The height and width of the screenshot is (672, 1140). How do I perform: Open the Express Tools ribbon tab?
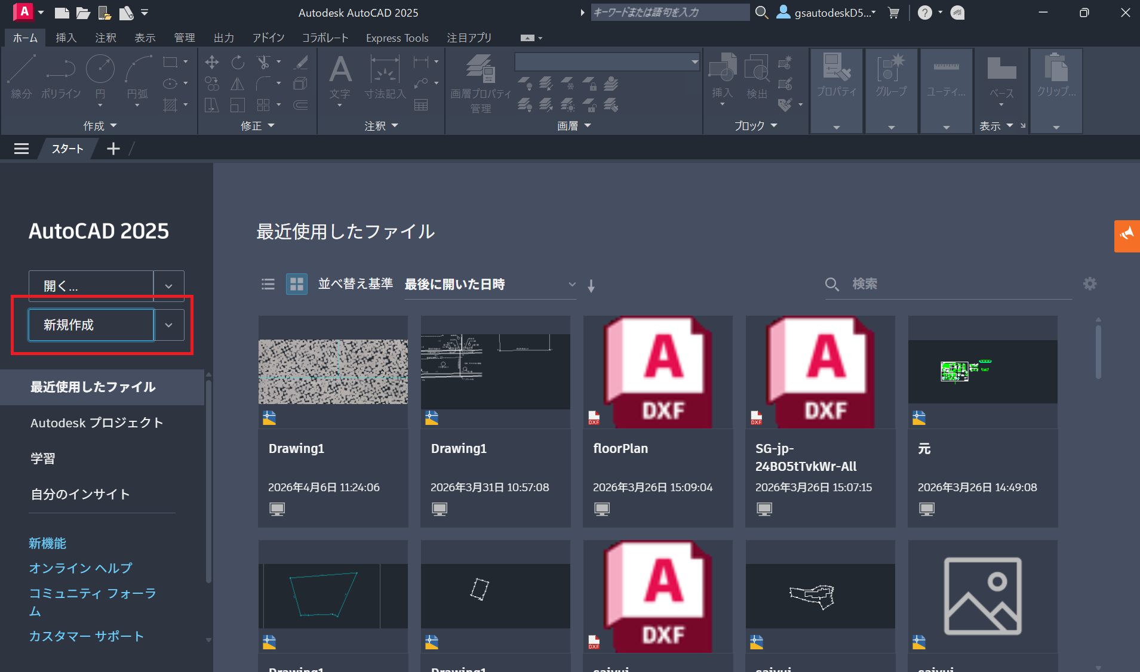[397, 38]
